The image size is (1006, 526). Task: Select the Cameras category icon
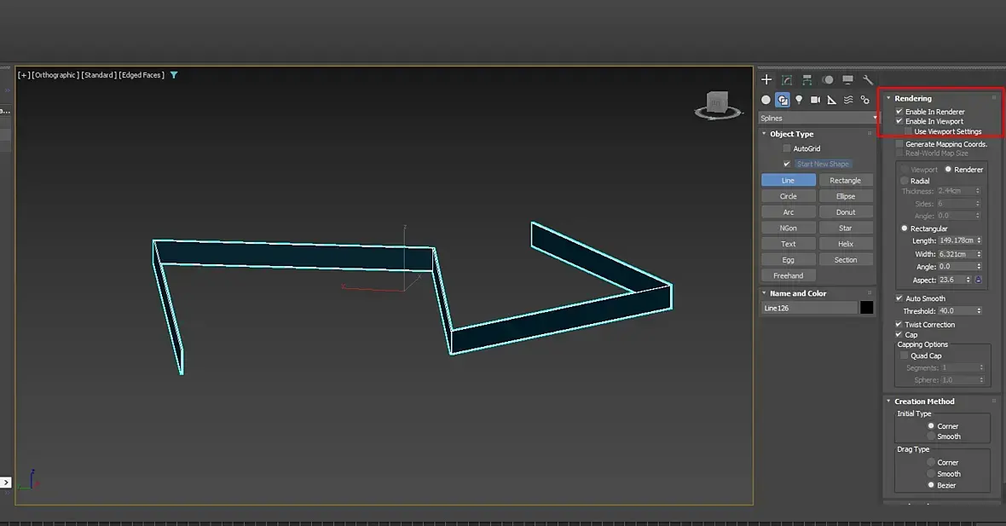pyautogui.click(x=815, y=100)
